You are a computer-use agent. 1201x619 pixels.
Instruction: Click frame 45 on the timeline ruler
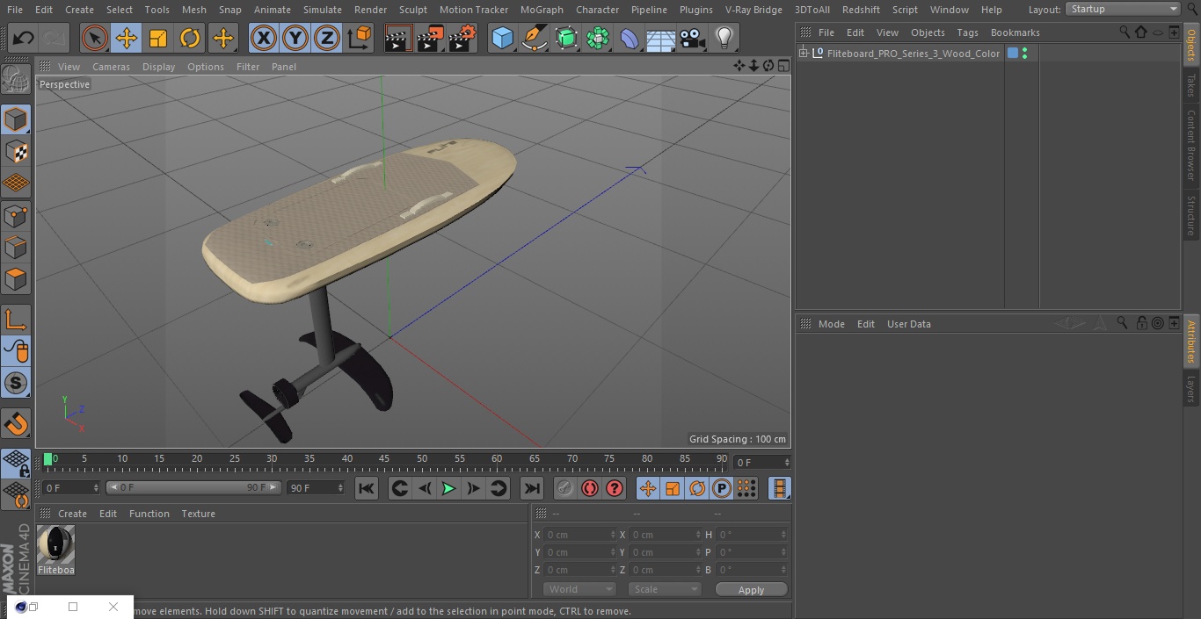click(384, 458)
